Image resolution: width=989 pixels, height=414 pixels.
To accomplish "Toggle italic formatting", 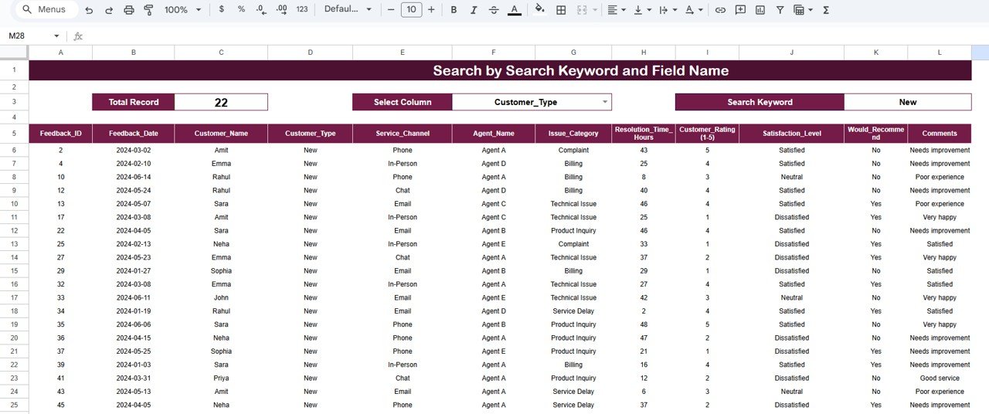I will [x=474, y=10].
